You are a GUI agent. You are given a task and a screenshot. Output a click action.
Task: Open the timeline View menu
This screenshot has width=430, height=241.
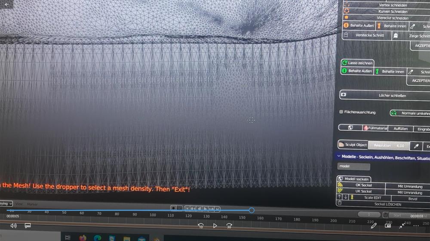(18, 204)
